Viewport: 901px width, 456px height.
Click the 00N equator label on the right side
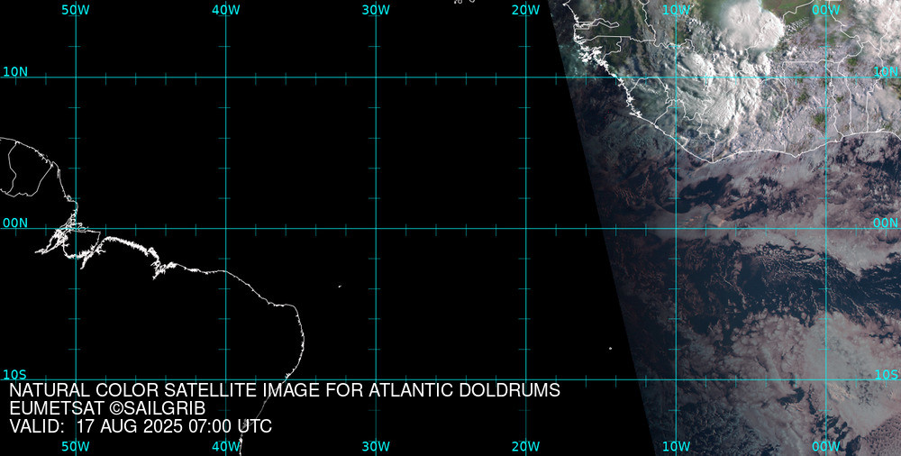886,223
